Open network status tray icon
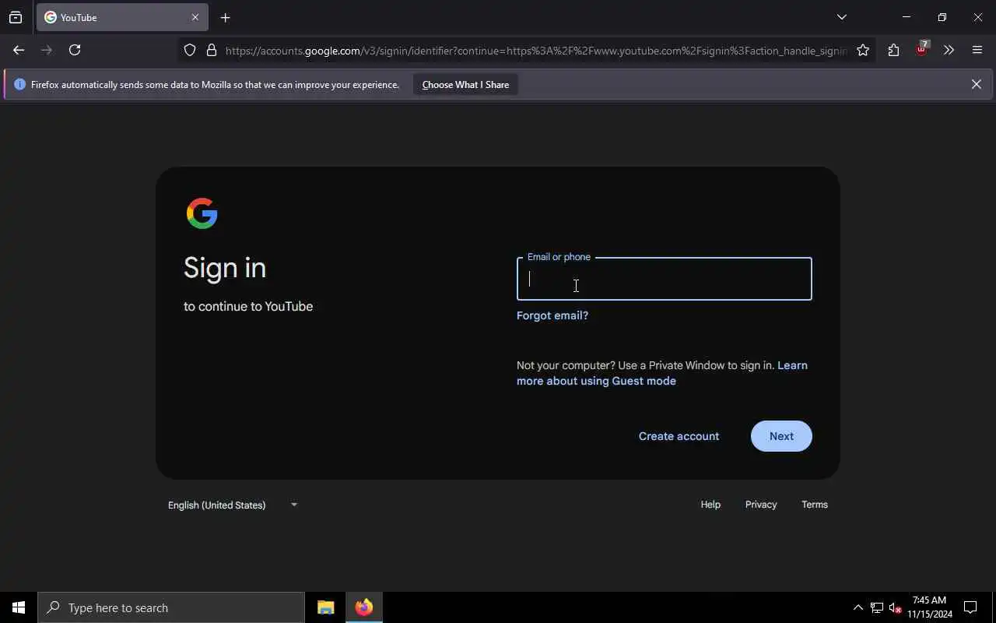 (877, 607)
